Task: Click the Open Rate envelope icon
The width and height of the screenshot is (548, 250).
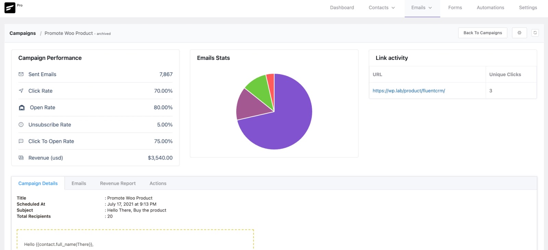Action: (x=22, y=108)
